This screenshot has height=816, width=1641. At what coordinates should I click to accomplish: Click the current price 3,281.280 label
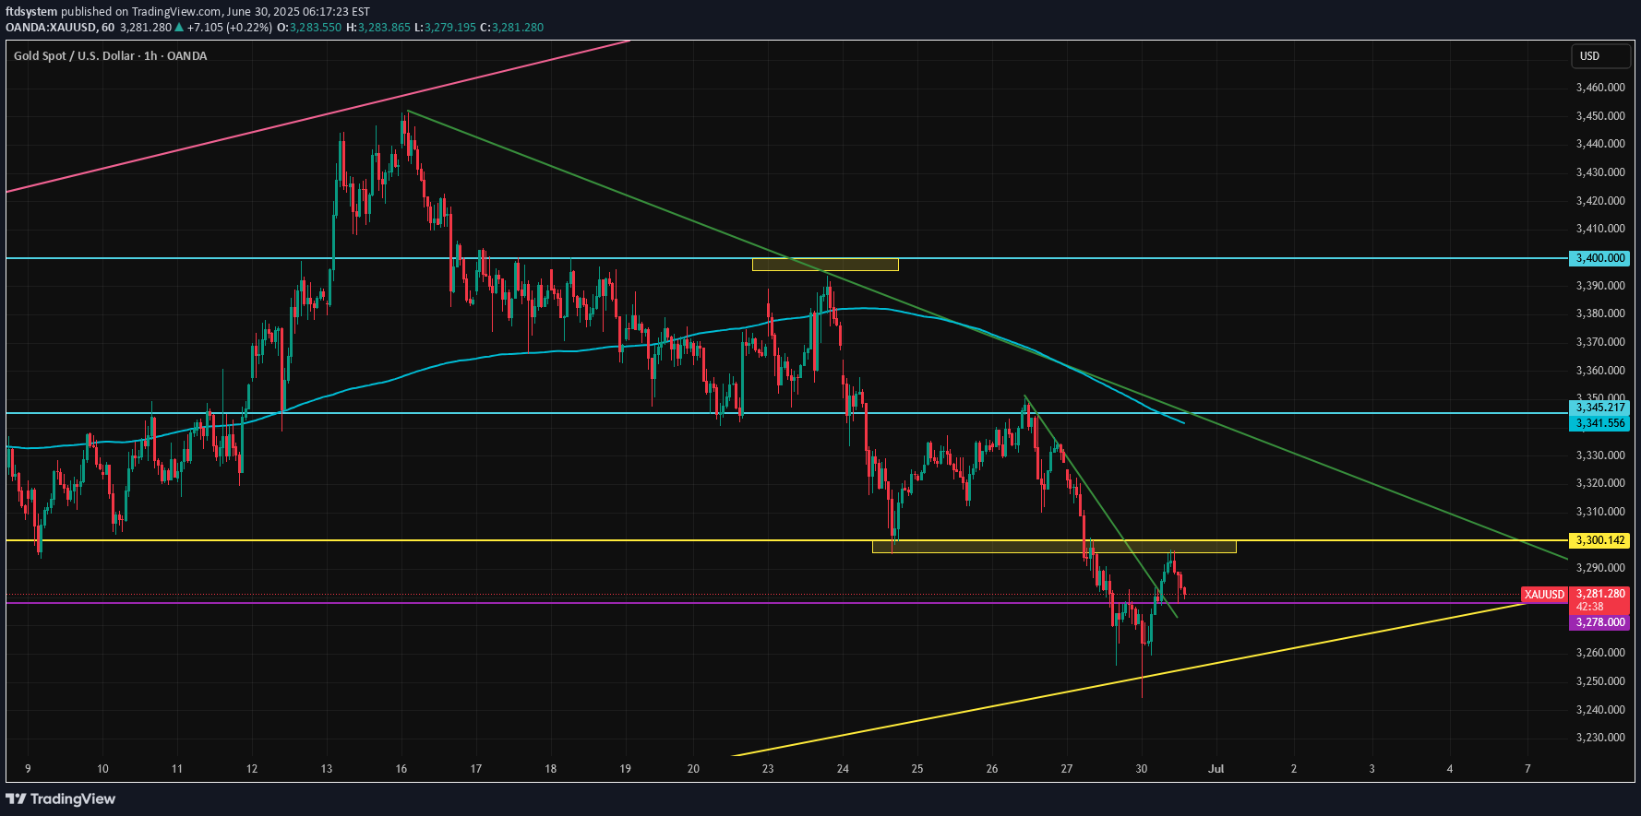tap(1600, 594)
